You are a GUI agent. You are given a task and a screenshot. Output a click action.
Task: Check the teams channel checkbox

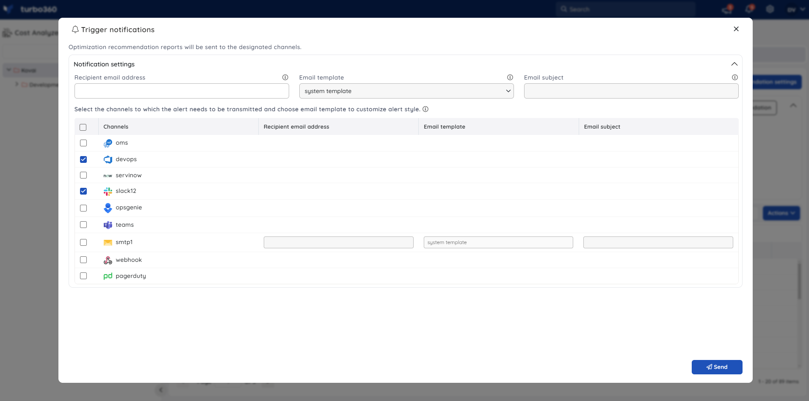pos(83,225)
